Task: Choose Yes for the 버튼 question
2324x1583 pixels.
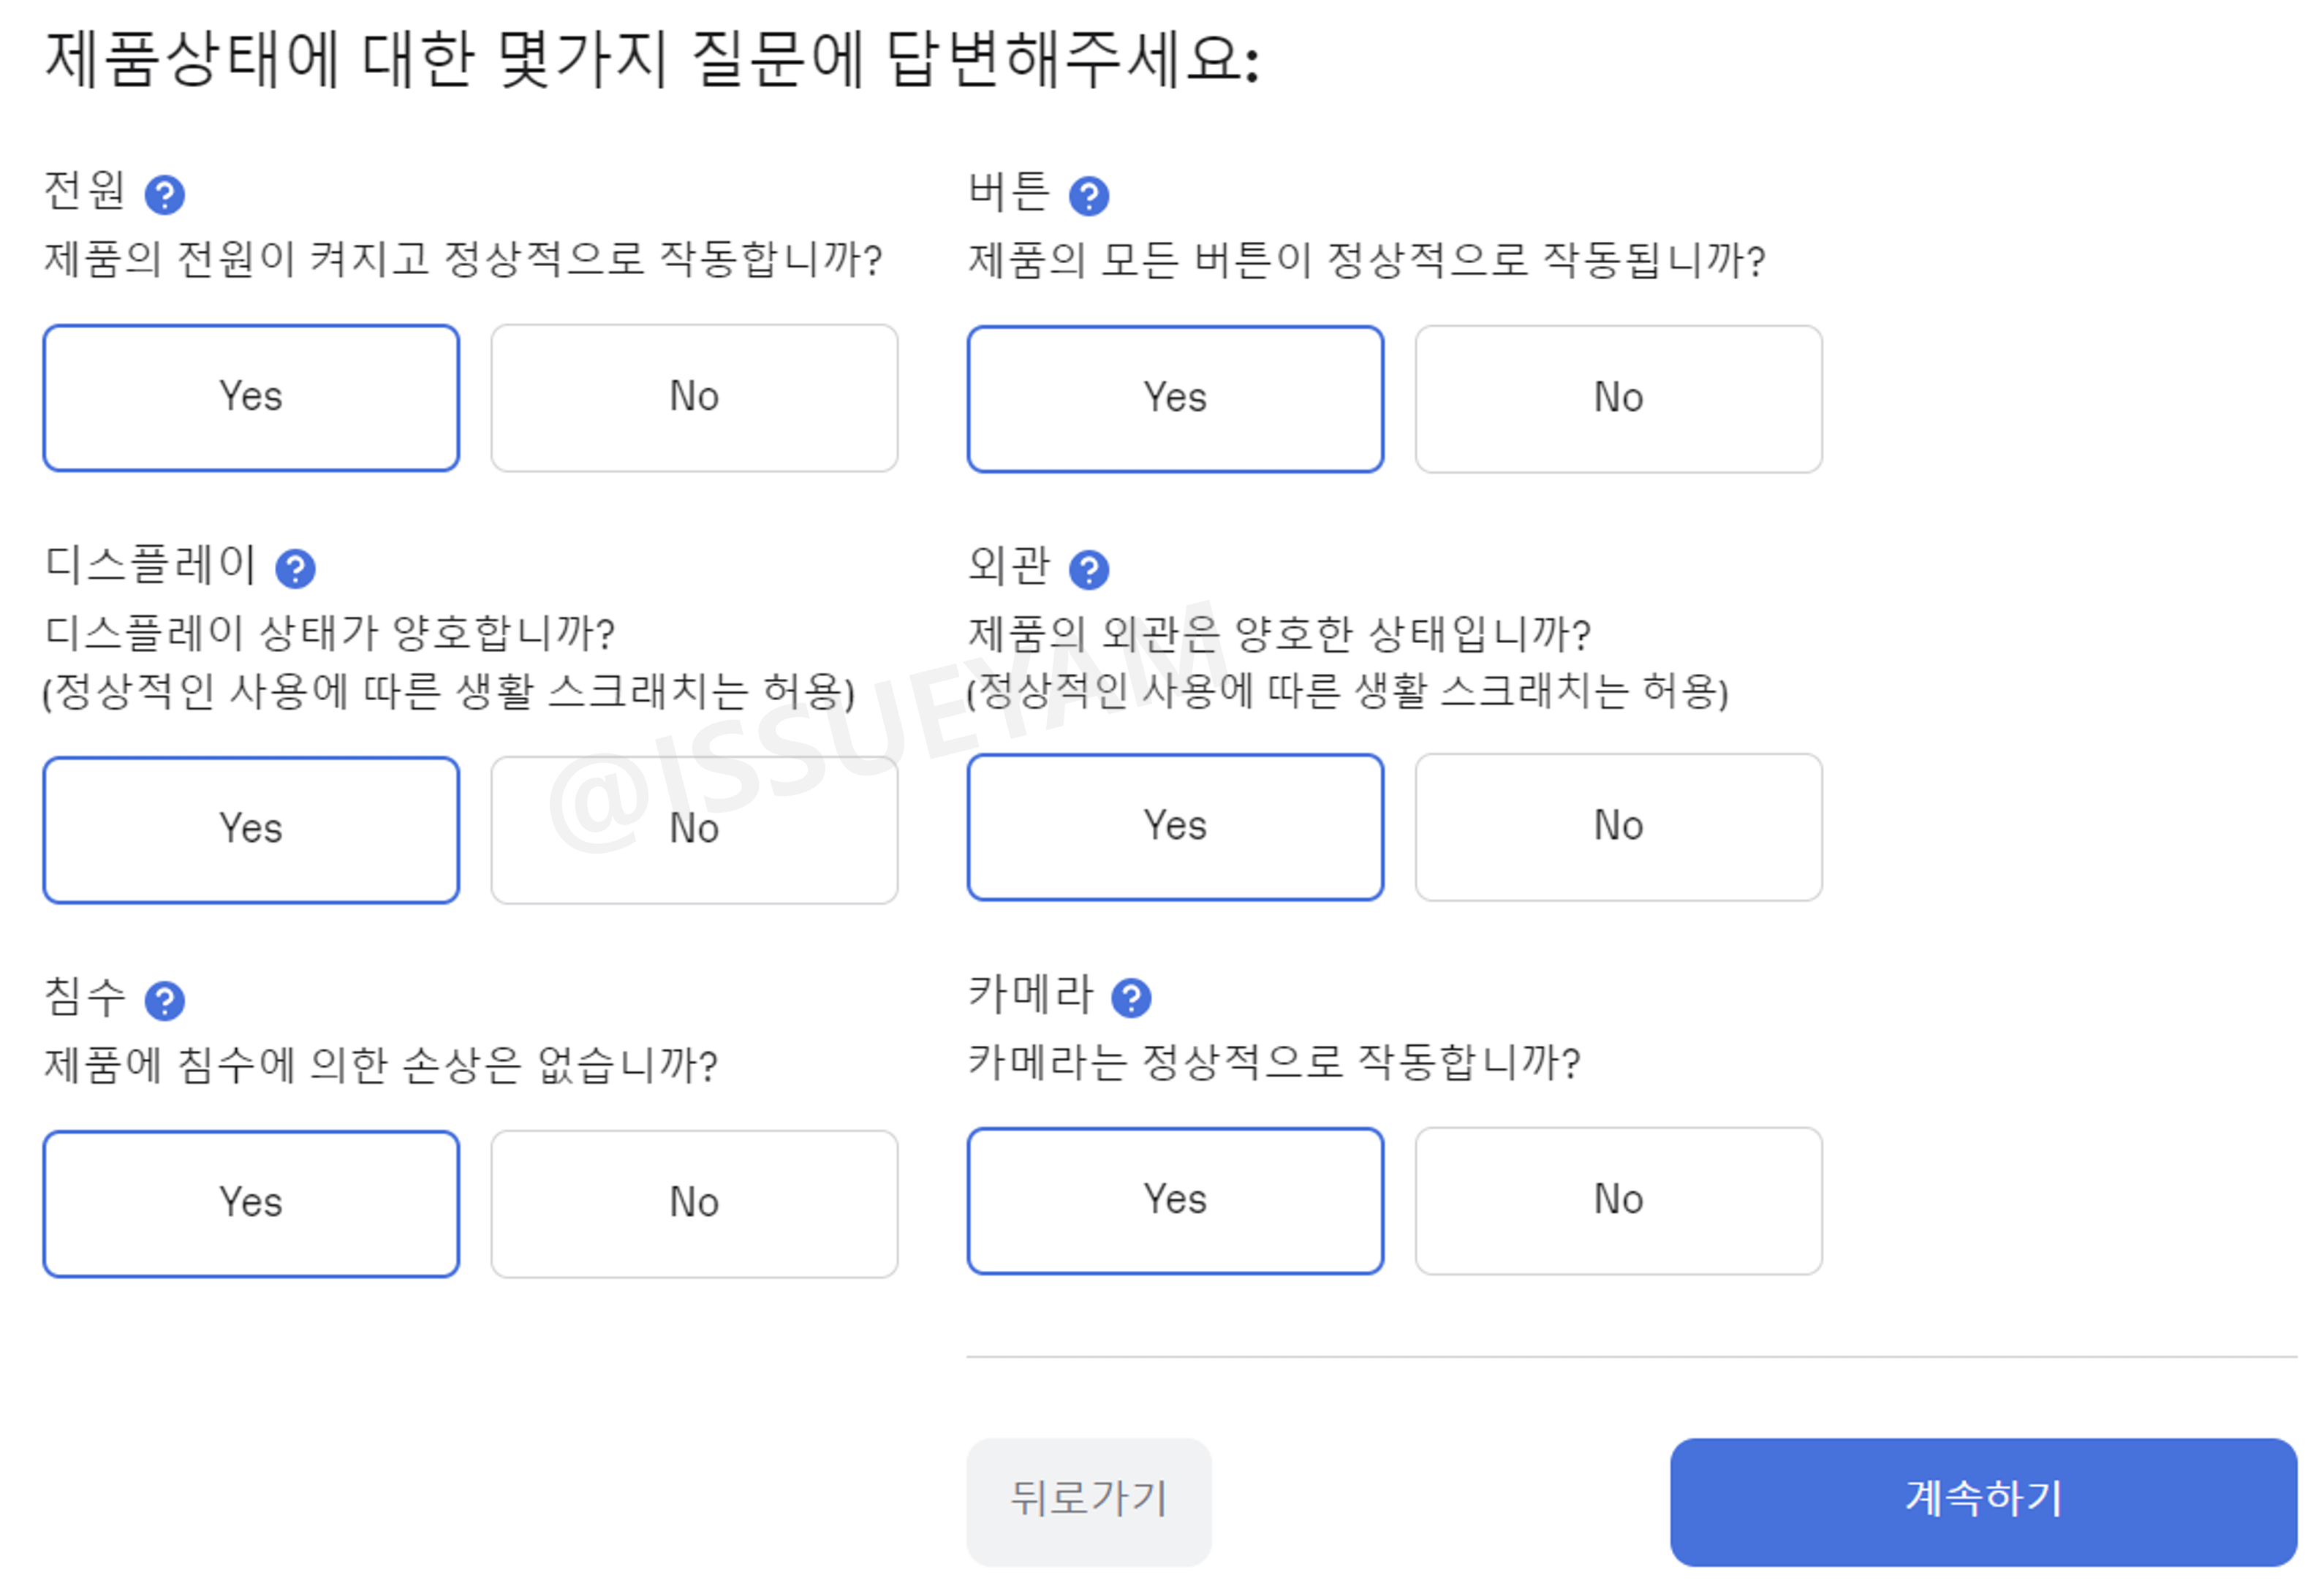Action: pyautogui.click(x=1175, y=396)
